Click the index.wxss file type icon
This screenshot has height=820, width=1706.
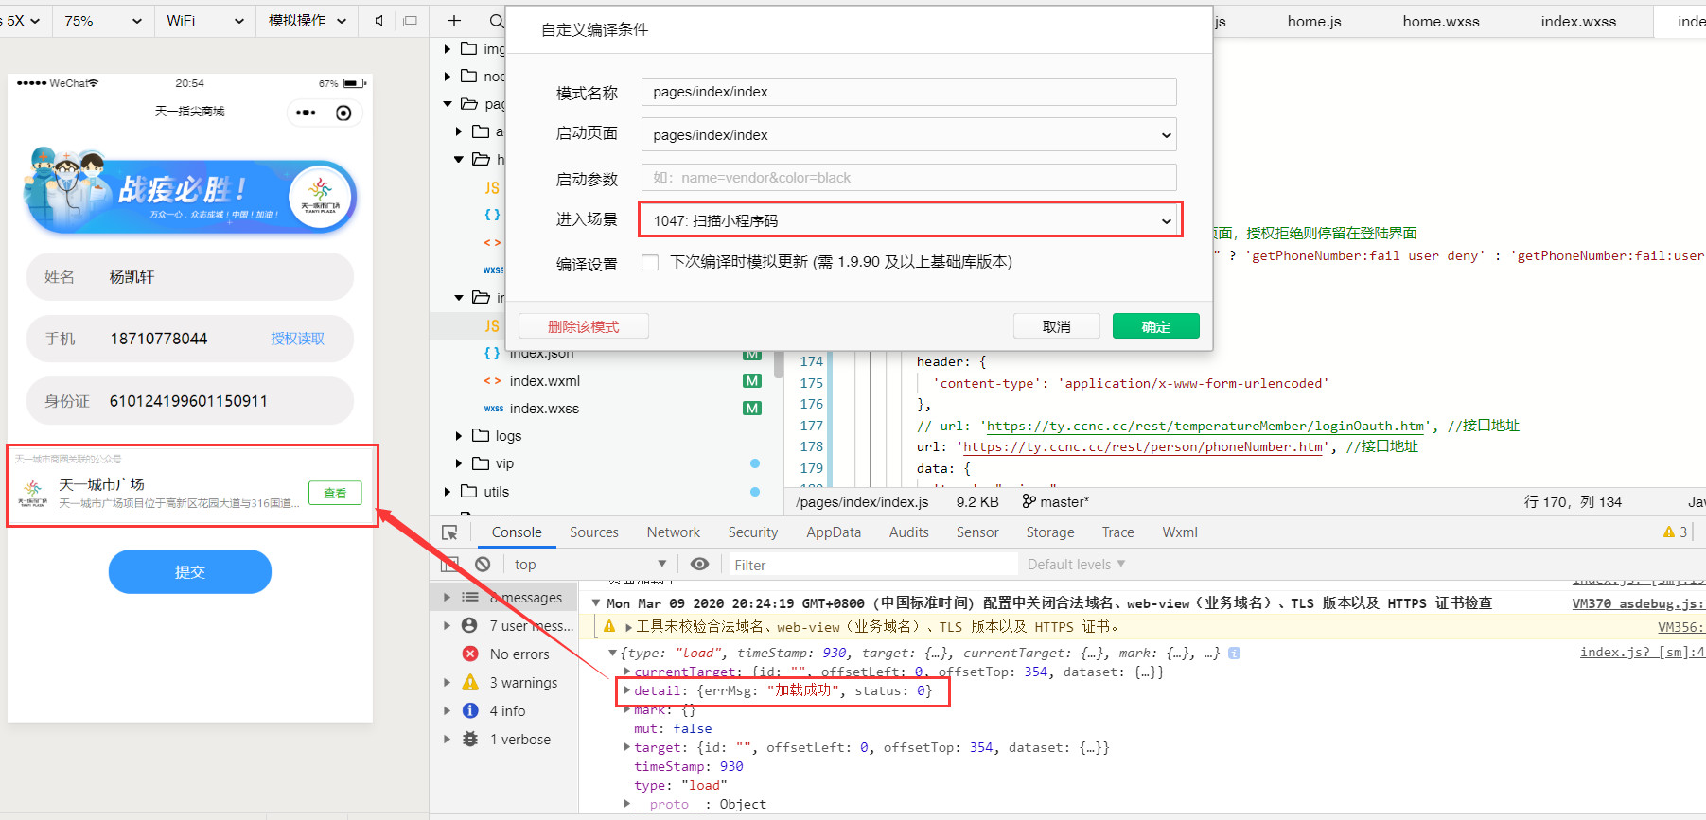coord(493,409)
